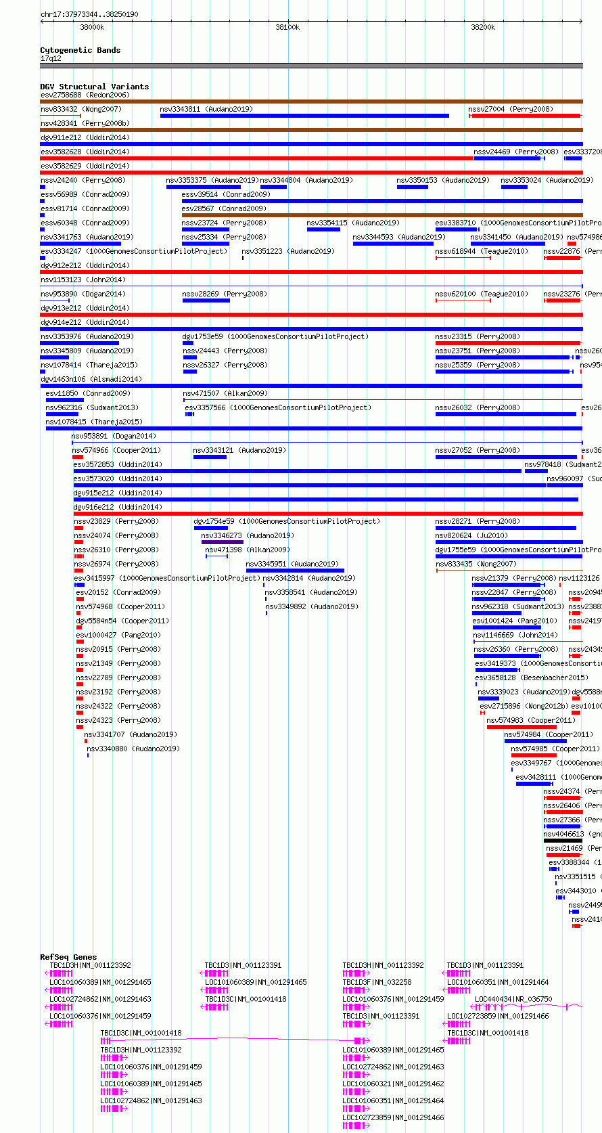This screenshot has height=1133, width=602.
Task: Click dgv1753e59 (1000GenomesConsortiumPilotProject) label
Action: [x=275, y=336]
